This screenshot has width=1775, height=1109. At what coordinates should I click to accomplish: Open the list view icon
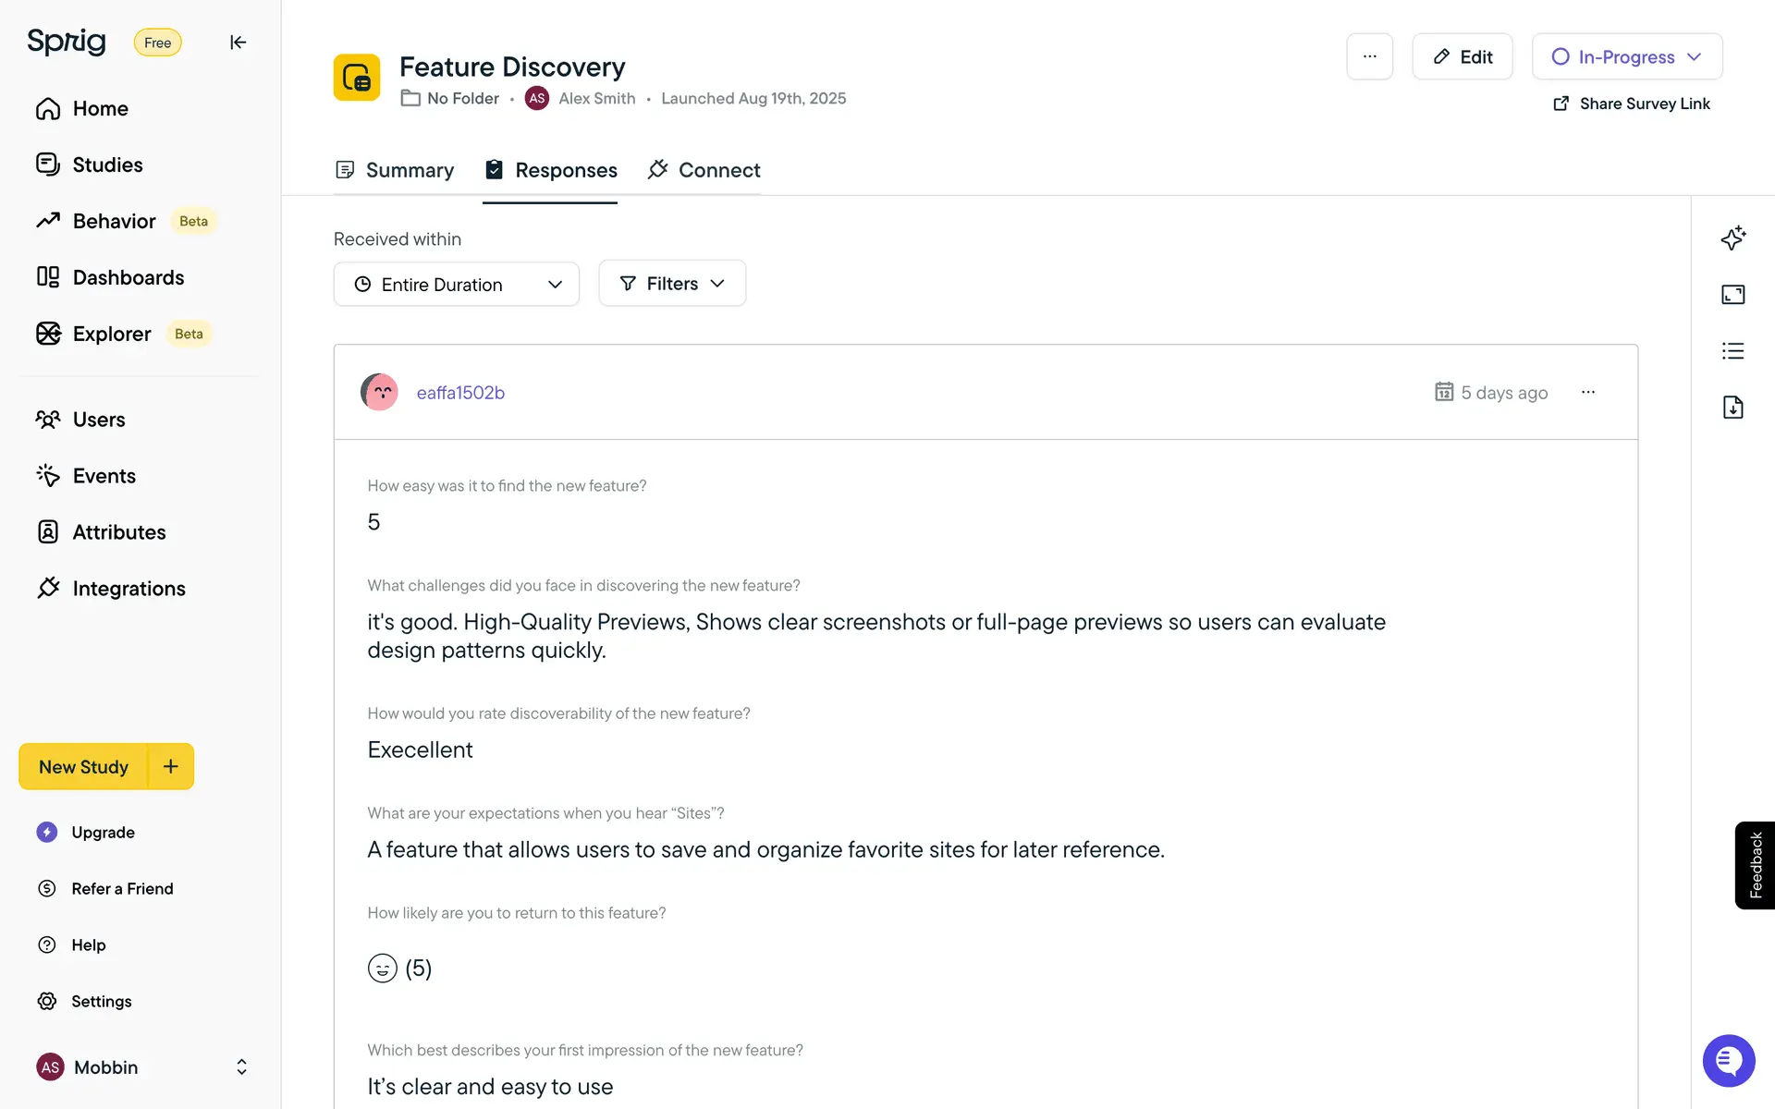(1732, 351)
